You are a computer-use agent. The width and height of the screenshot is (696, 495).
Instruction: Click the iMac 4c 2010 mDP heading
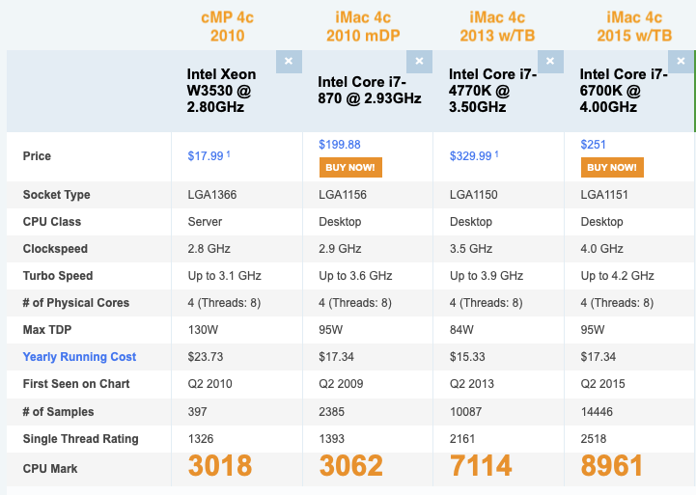(363, 27)
